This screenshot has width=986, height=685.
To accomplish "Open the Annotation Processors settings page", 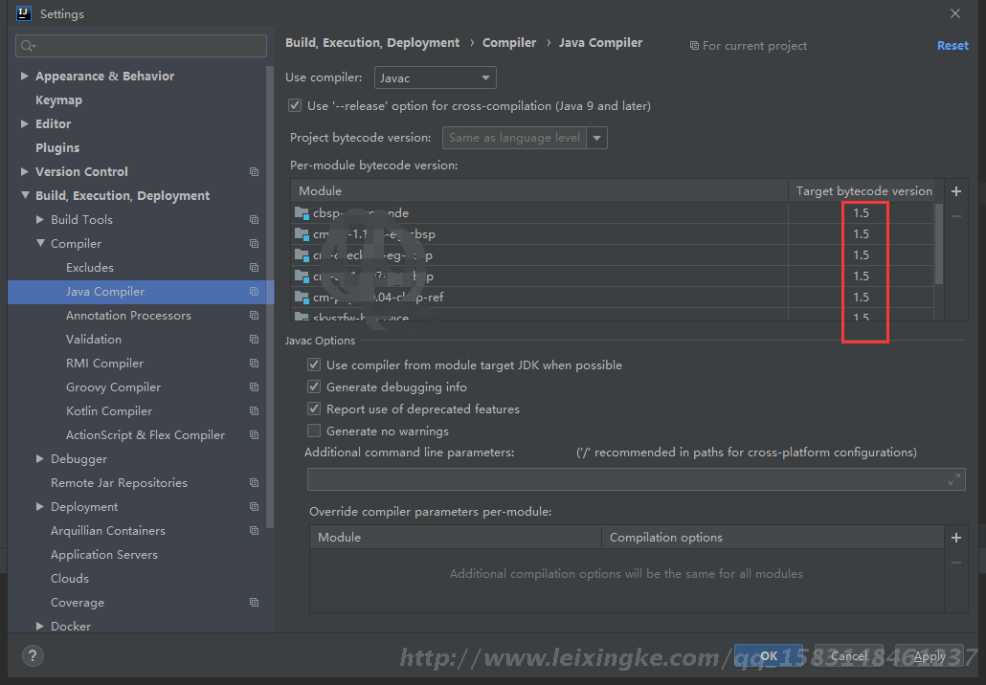I will tap(128, 316).
